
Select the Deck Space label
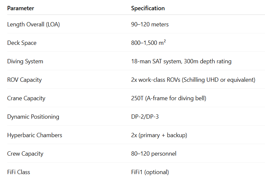[22, 43]
